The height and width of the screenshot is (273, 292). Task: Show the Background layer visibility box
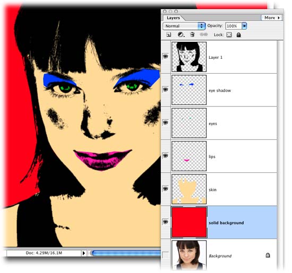165,255
